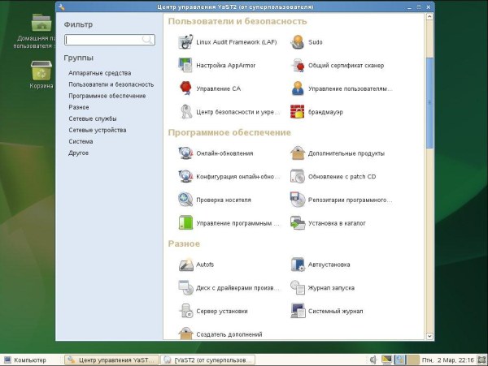Select the Система group
The width and height of the screenshot is (488, 366).
(x=81, y=141)
